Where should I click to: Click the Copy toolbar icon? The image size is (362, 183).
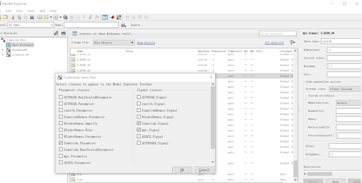19,17
